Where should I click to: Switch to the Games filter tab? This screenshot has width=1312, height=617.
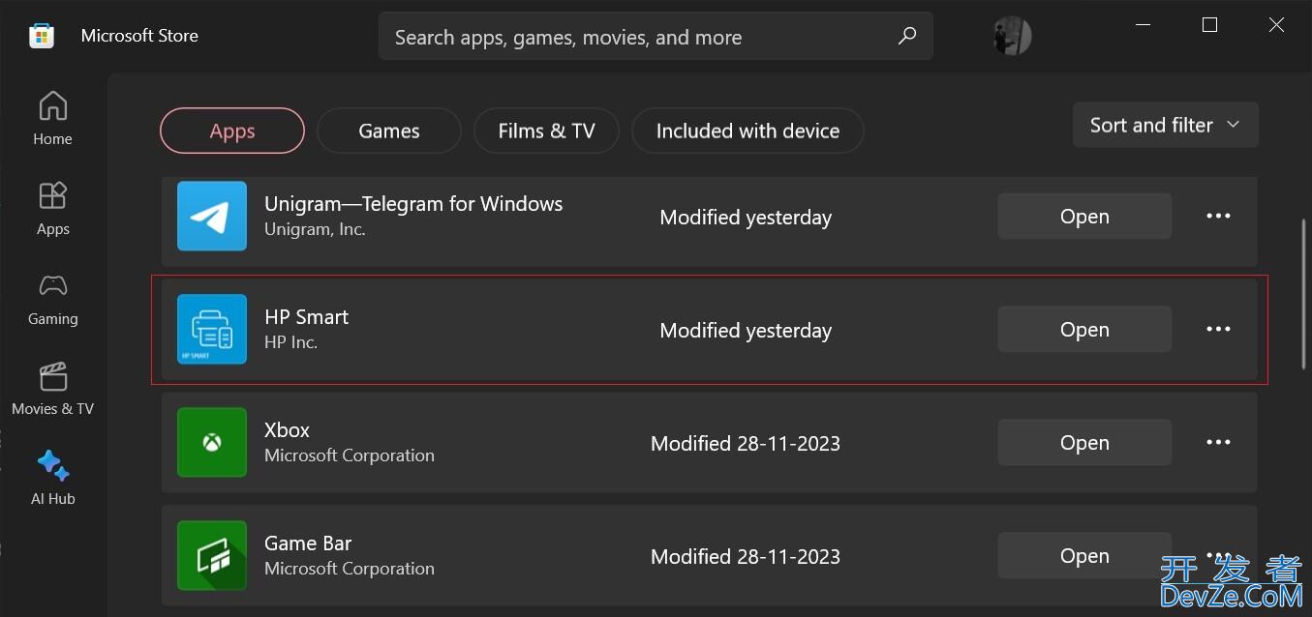(x=389, y=131)
